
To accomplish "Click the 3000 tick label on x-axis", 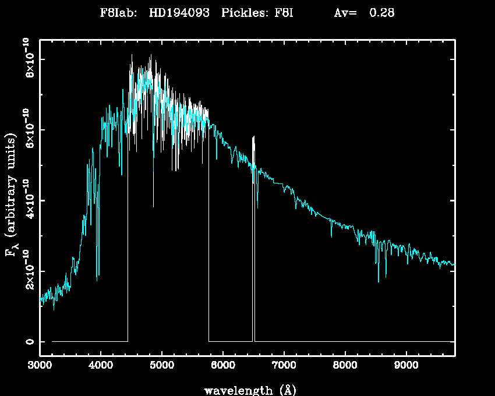I will pyautogui.click(x=40, y=367).
